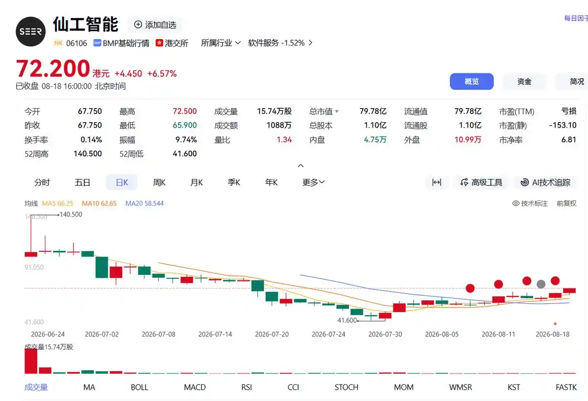Click the 外盘 value 10.99万
The height and width of the screenshot is (401, 588).
point(467,140)
